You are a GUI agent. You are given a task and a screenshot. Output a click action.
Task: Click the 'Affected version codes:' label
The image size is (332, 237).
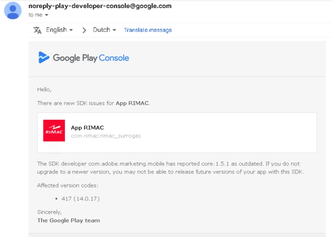click(68, 186)
